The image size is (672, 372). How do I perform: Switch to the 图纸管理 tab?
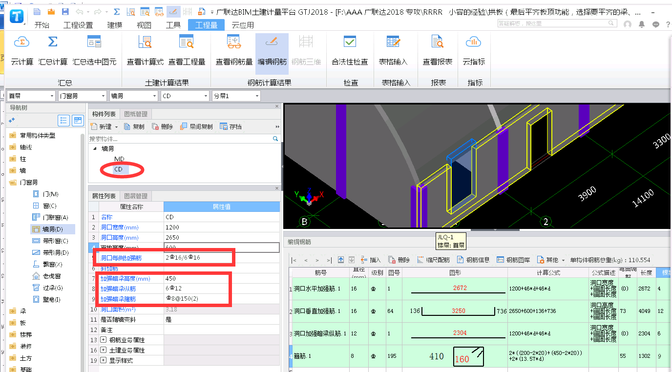coord(135,114)
